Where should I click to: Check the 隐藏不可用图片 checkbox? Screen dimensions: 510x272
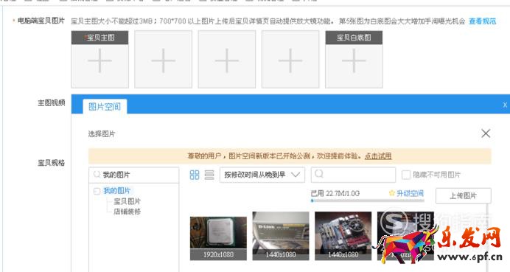(x=406, y=175)
